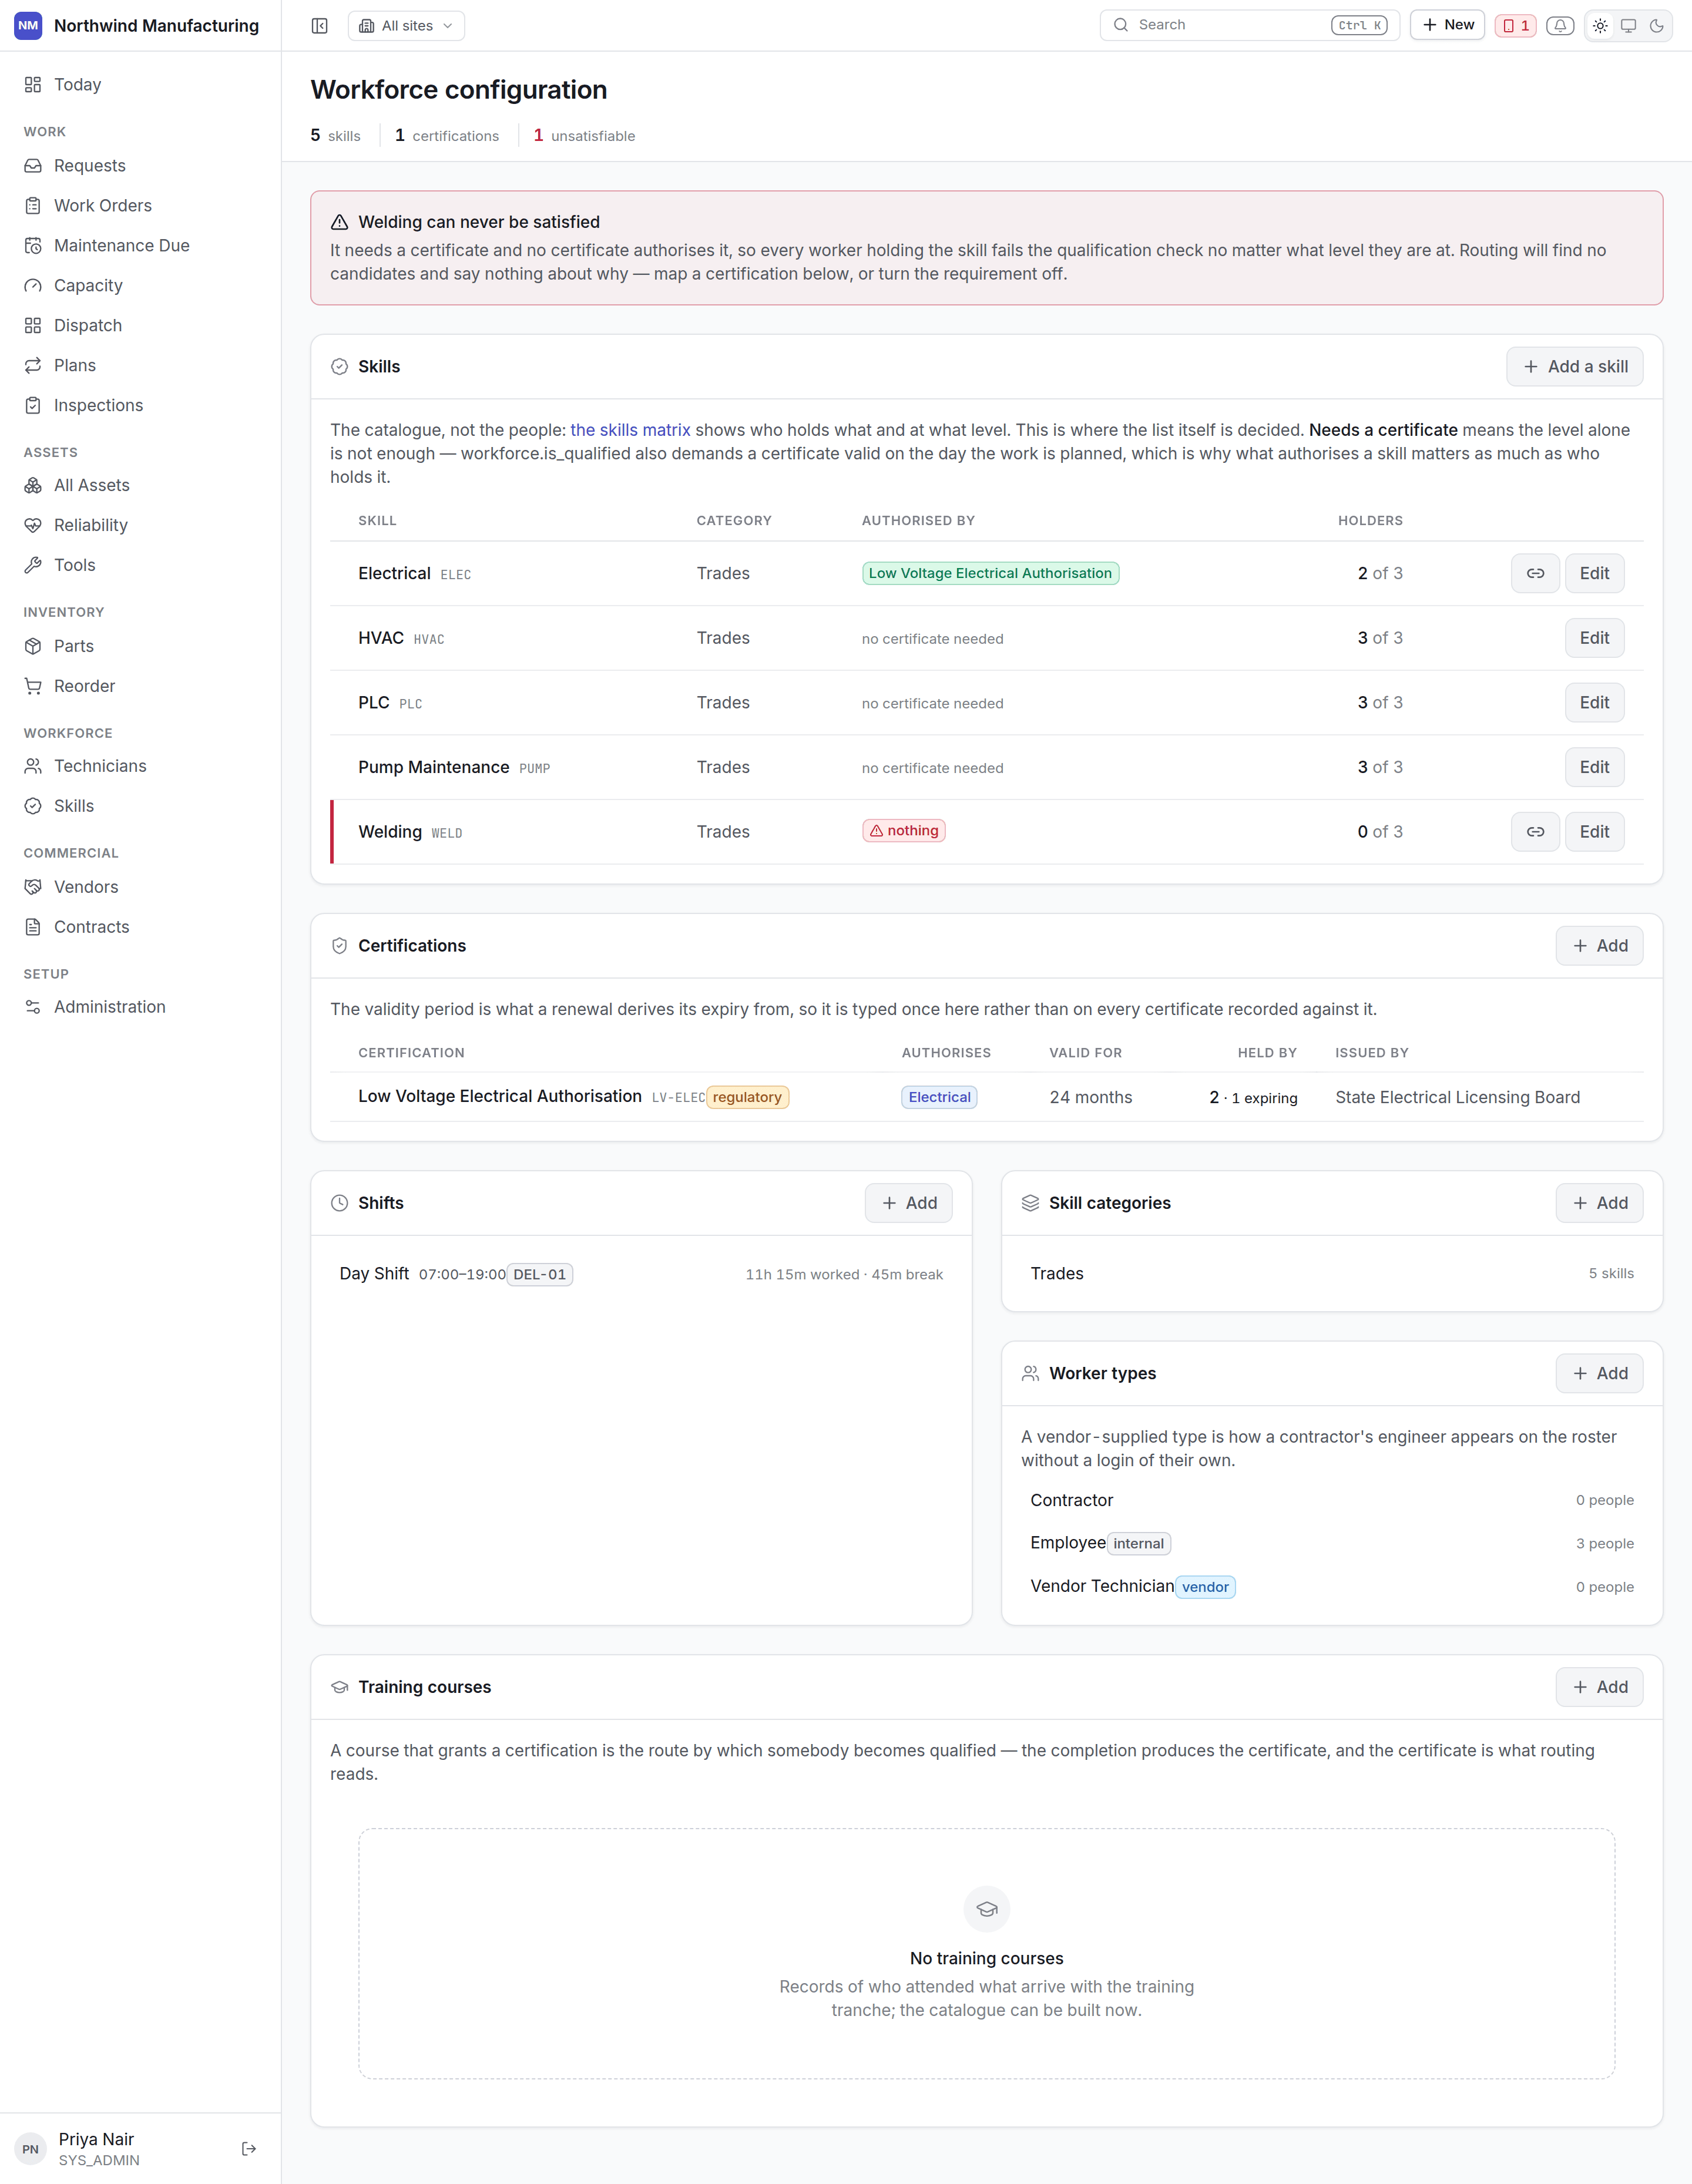Click the Technicians people icon
The image size is (1692, 2184).
tap(33, 767)
